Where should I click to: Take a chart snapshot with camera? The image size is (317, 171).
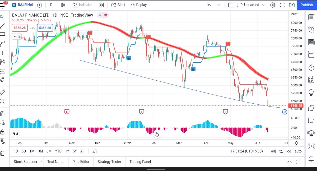(292, 5)
